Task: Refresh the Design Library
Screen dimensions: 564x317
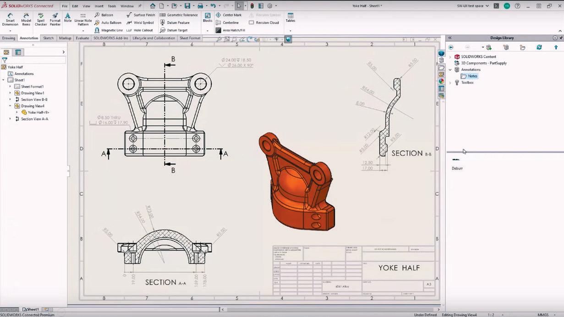Action: 539,47
